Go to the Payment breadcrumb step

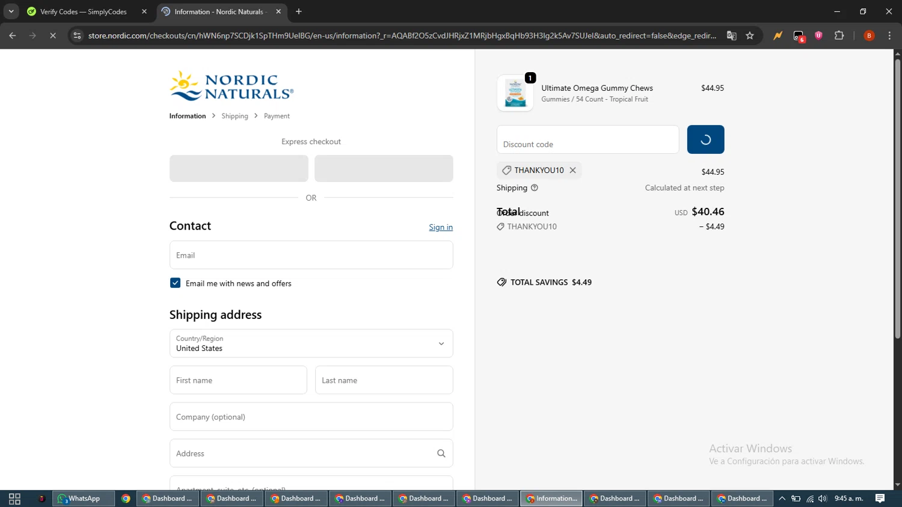tap(277, 116)
